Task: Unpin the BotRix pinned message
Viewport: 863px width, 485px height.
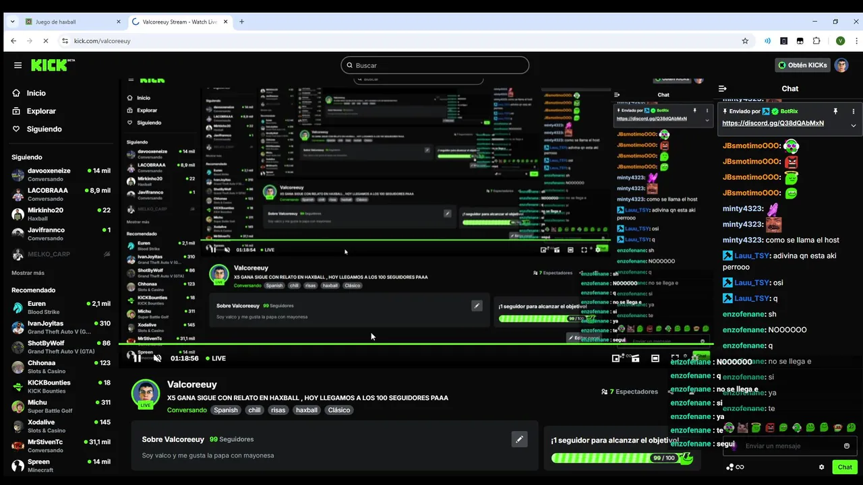Action: tap(835, 111)
